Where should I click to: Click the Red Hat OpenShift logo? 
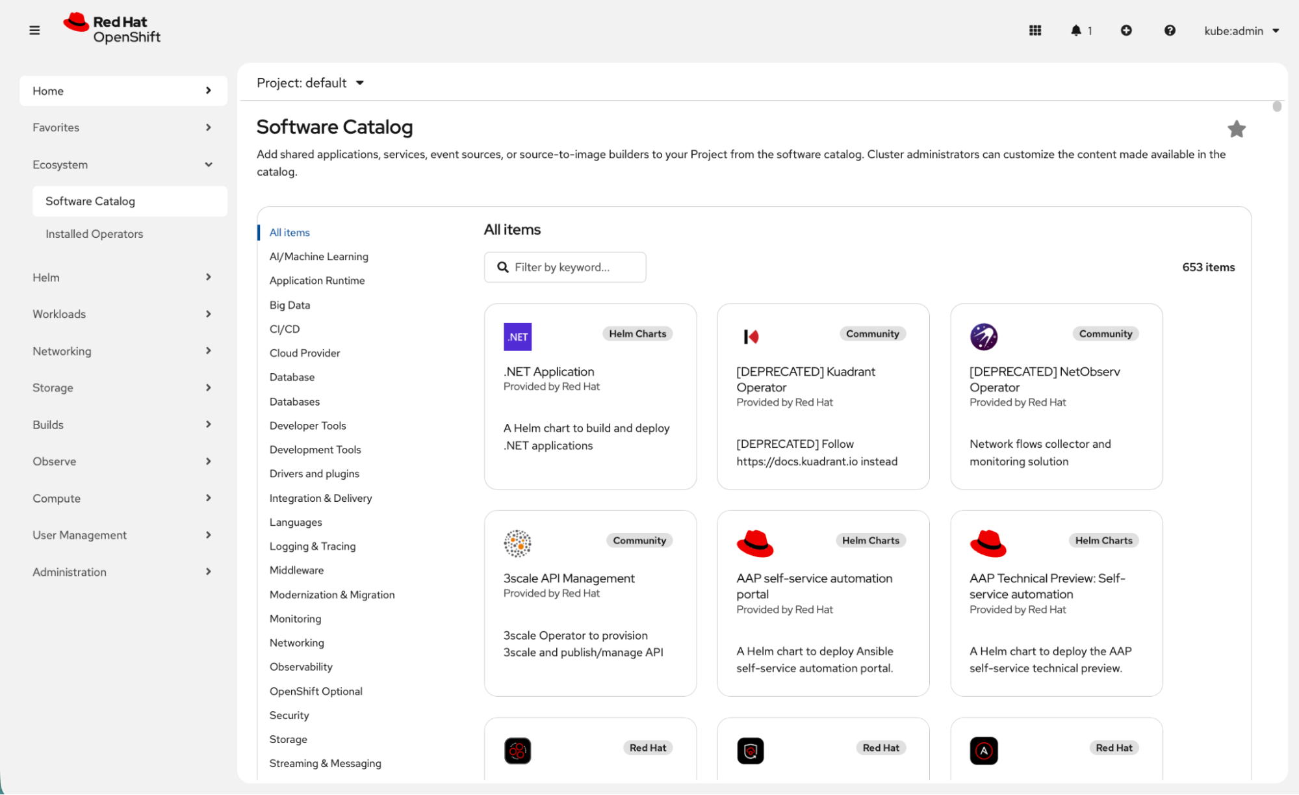pyautogui.click(x=112, y=28)
